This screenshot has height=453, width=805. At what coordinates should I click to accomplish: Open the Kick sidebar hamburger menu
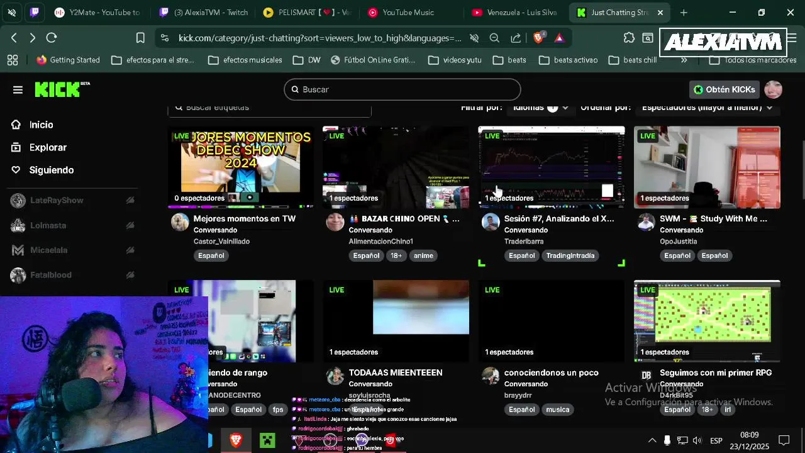tap(18, 89)
